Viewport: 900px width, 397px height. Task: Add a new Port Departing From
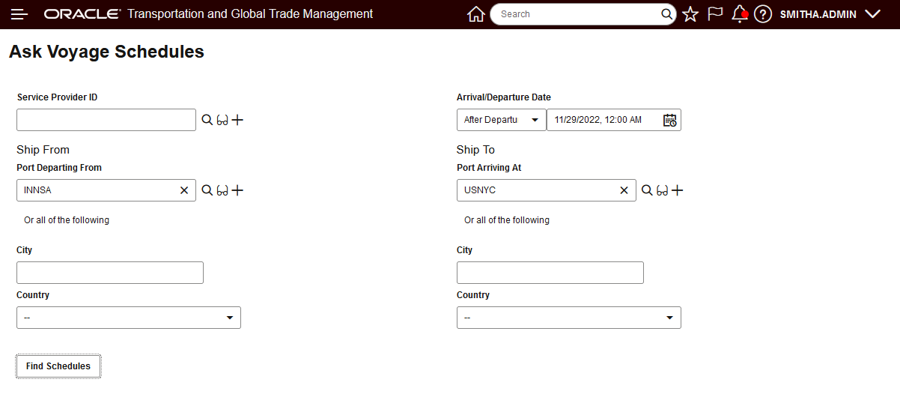click(237, 190)
